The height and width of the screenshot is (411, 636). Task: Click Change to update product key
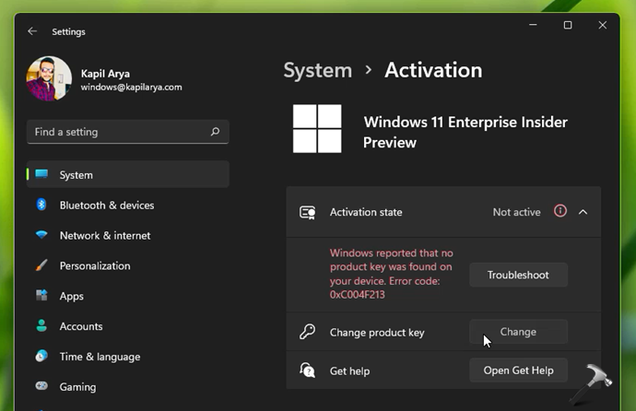click(518, 332)
